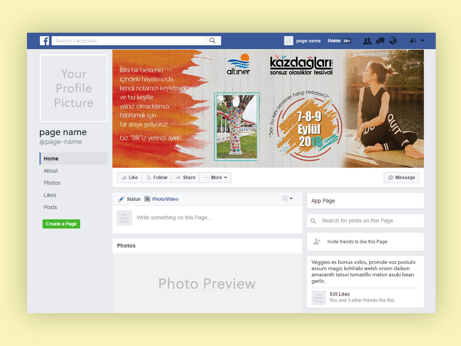Click the arrow icon on Share button

click(178, 178)
